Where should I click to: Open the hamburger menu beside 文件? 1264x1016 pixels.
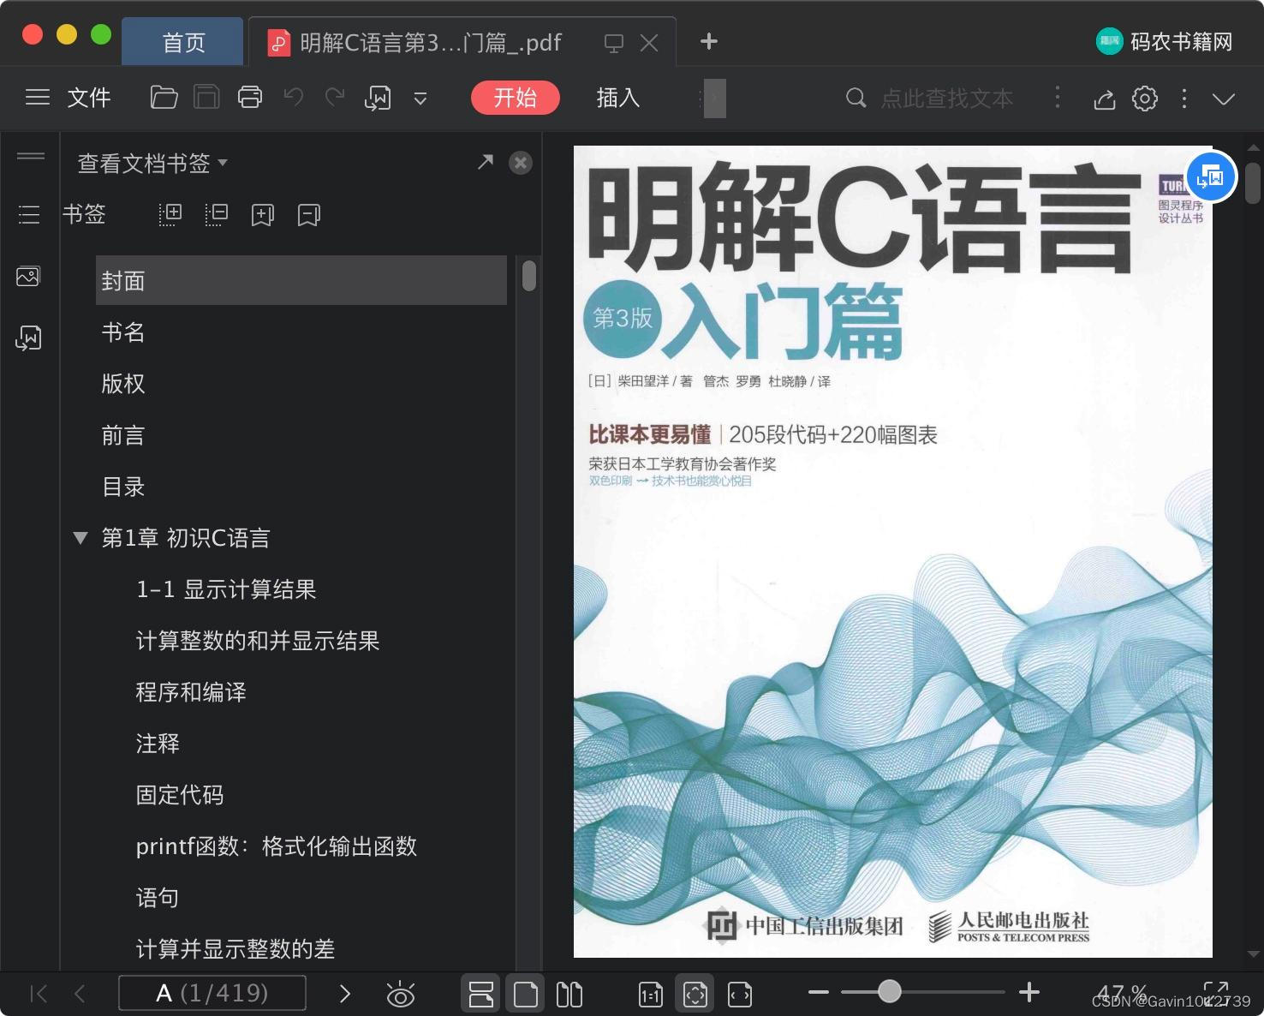click(37, 98)
